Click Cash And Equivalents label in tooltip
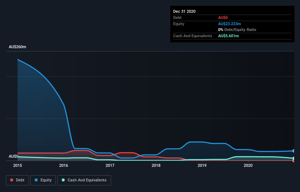This screenshot has height=192, width=300. 193,36
